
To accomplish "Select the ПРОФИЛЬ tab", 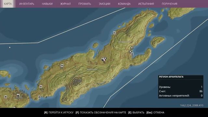I will click(x=84, y=4).
